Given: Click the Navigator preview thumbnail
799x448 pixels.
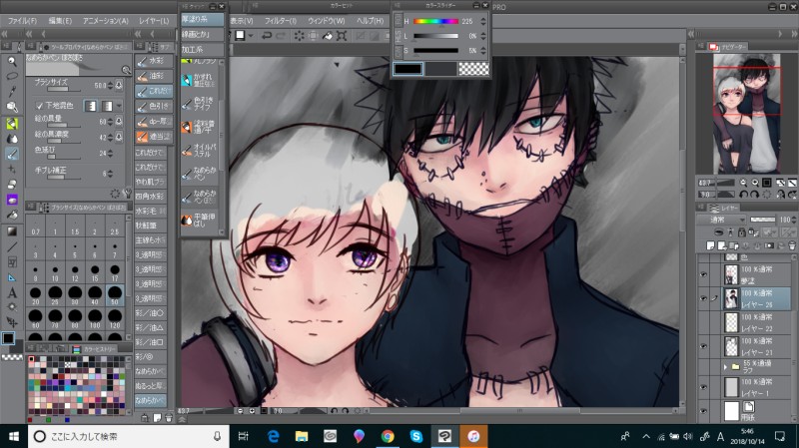Looking at the screenshot, I should point(746,114).
